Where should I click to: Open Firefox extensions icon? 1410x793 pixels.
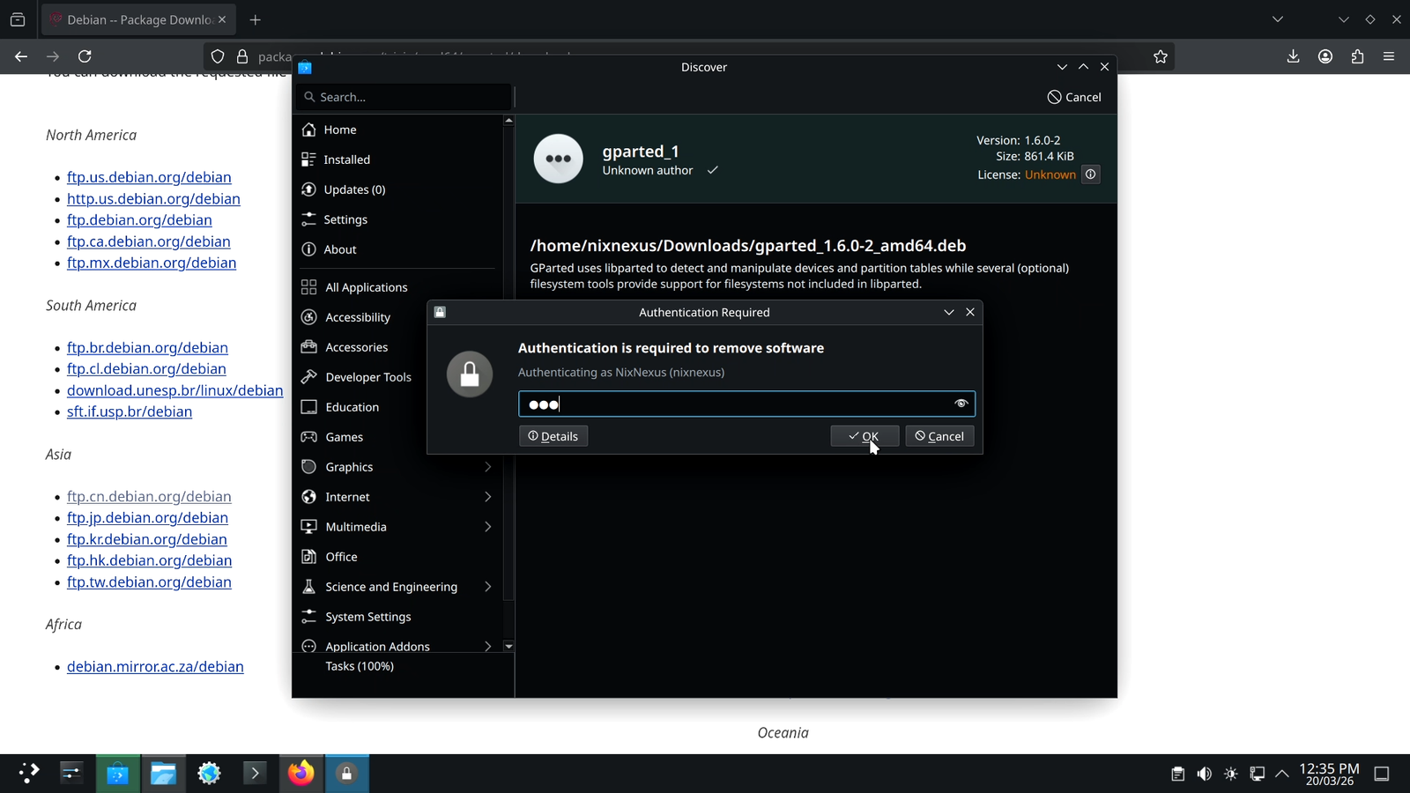click(1357, 56)
